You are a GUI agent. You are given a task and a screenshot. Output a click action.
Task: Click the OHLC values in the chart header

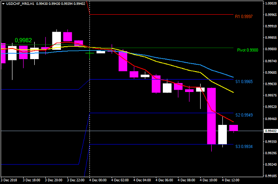(x=60, y=4)
